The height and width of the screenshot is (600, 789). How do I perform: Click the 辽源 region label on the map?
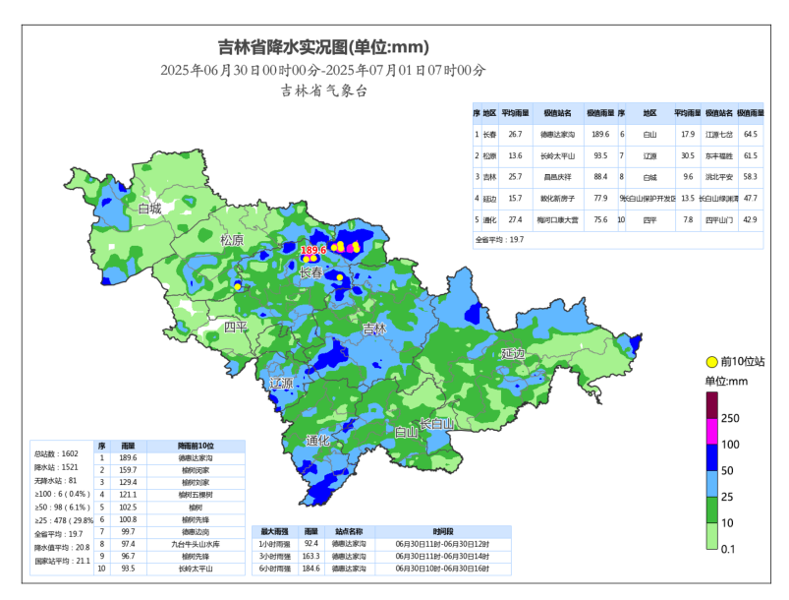pos(280,383)
